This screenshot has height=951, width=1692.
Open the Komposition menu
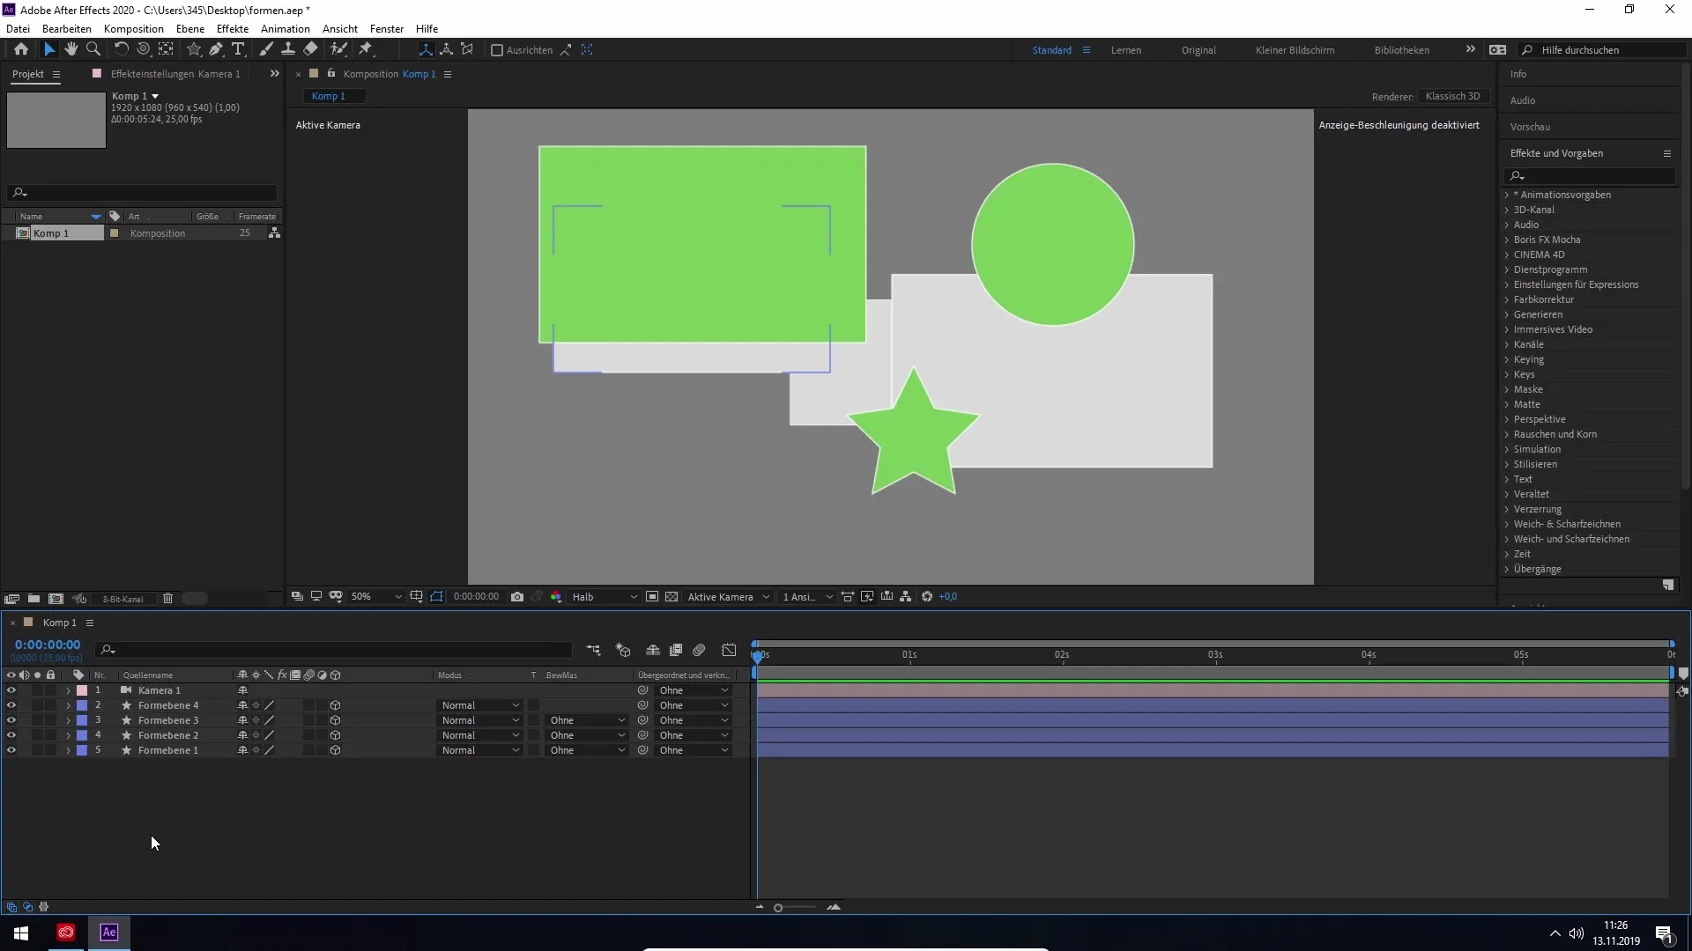(134, 29)
